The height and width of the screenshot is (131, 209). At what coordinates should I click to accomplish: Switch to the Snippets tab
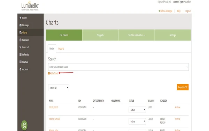[100, 35]
